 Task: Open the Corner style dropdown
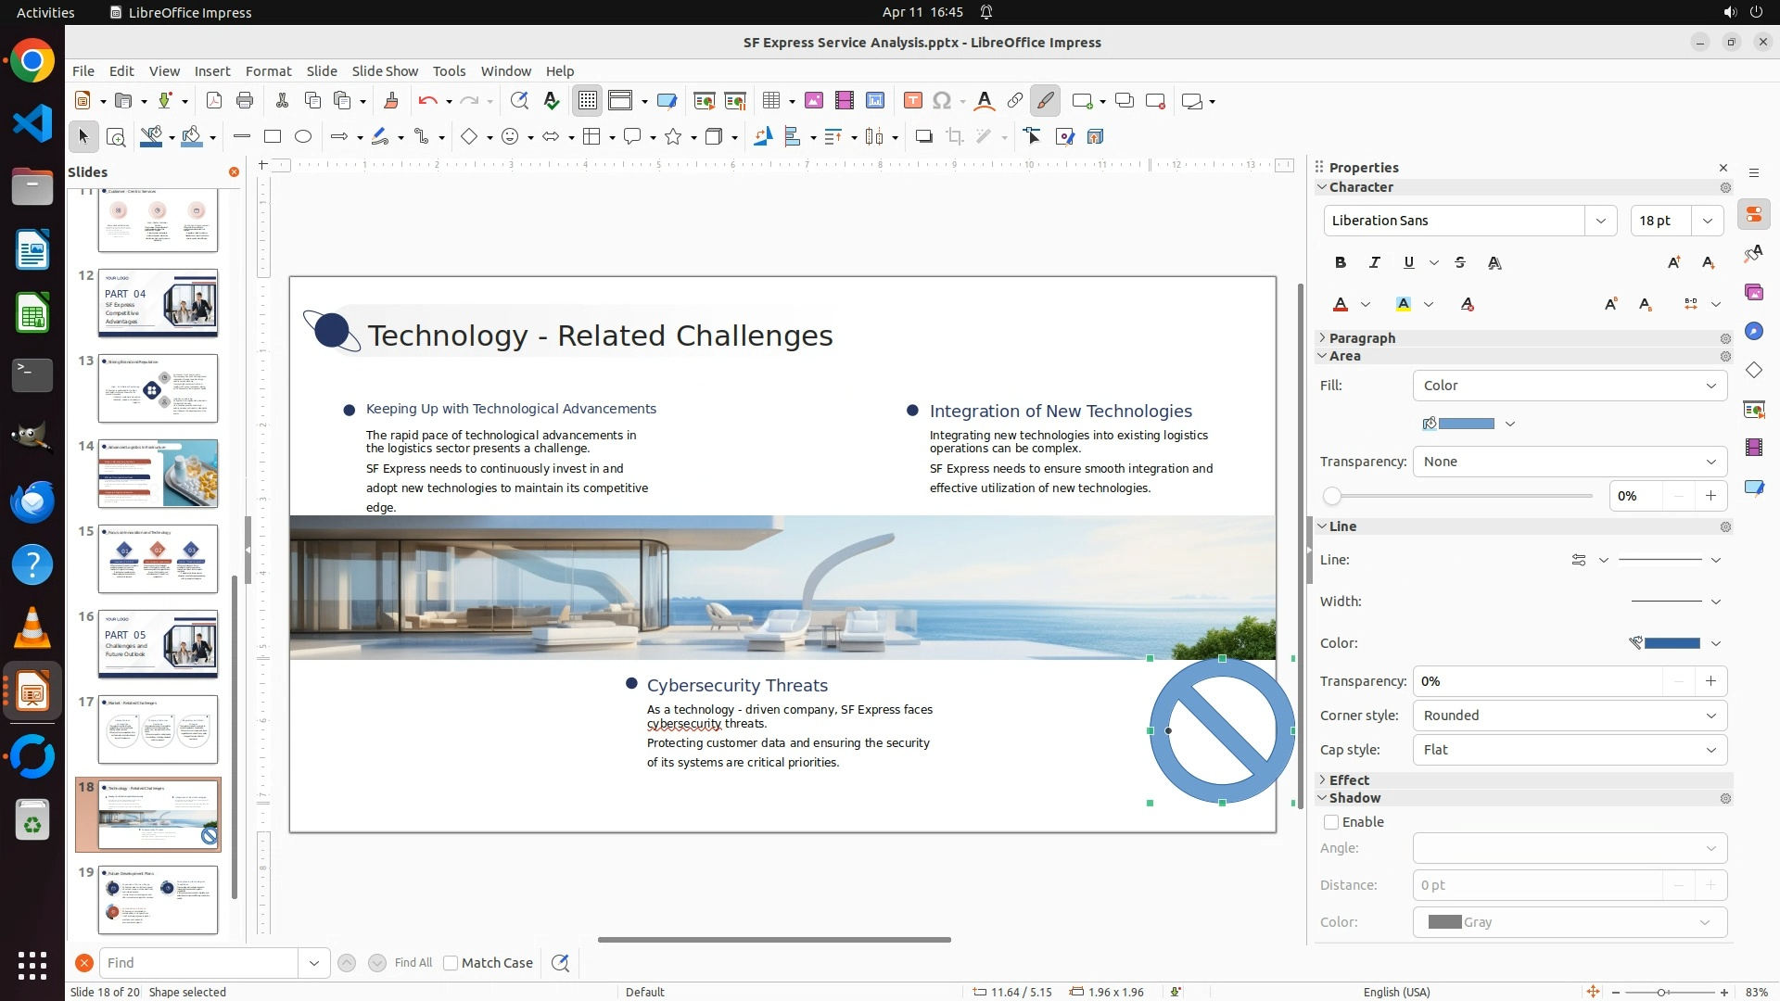(x=1569, y=716)
